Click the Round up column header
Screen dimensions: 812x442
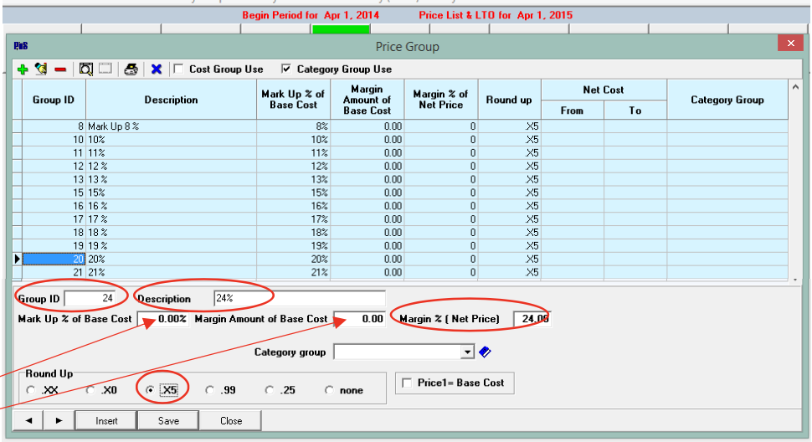coord(508,100)
